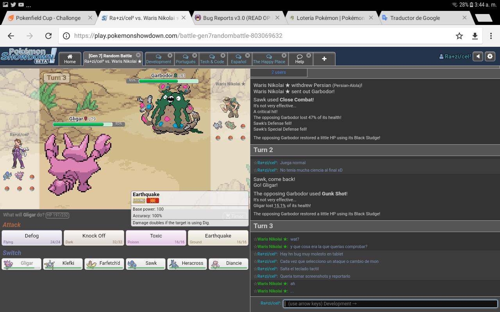Click the Pokémon Showdown logo
This screenshot has width=500, height=312.
tap(29, 56)
